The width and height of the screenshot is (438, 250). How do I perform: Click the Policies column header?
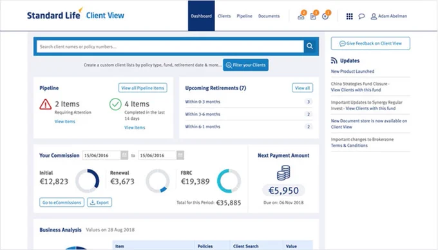205,246
